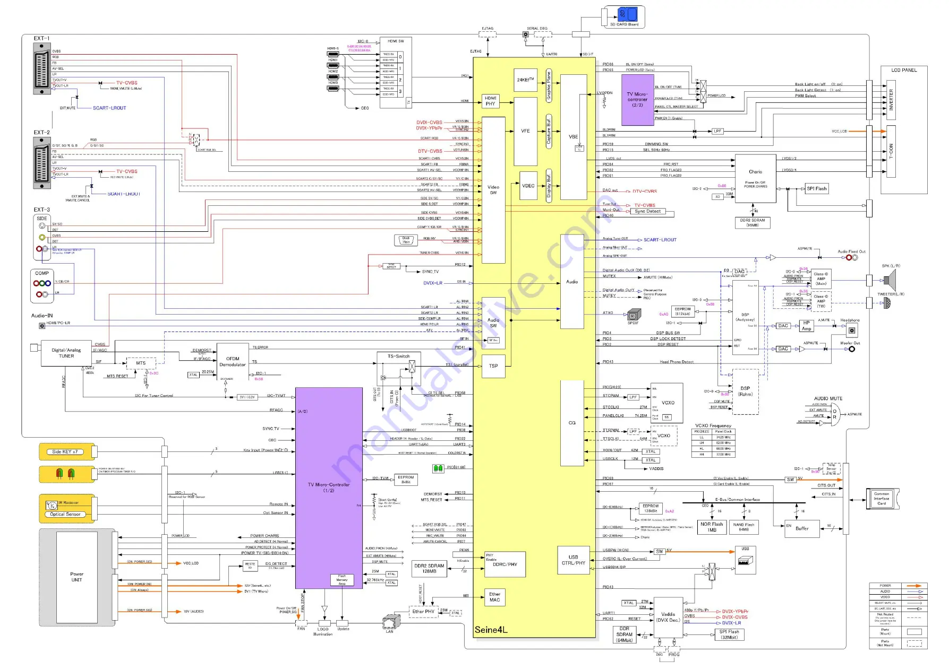Select the Sync Detect block
Image resolution: width=949 pixels, height=670 pixels.
[x=648, y=211]
